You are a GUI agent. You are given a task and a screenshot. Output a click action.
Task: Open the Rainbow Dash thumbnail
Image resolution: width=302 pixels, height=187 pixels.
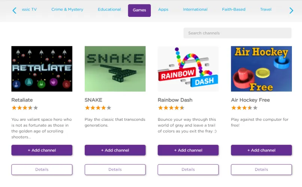click(x=188, y=69)
